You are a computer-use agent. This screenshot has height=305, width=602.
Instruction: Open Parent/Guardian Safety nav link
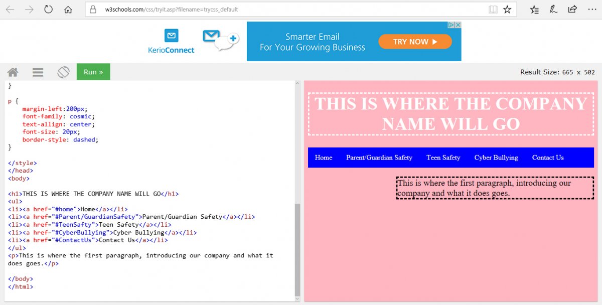coord(379,158)
